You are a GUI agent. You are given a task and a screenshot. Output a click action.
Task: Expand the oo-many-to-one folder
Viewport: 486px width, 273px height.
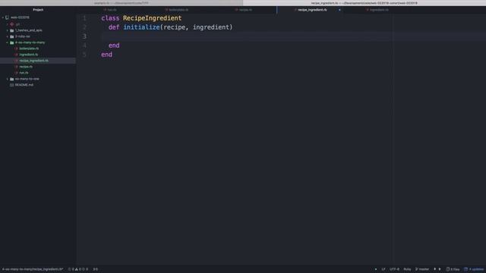[x=8, y=79]
